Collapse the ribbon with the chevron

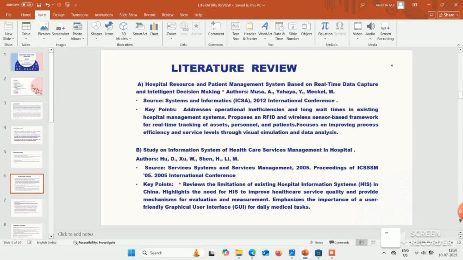458,45
